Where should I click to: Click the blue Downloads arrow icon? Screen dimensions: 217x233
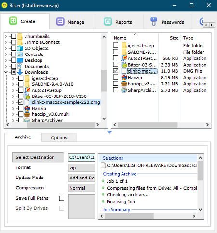[x=20, y=72]
